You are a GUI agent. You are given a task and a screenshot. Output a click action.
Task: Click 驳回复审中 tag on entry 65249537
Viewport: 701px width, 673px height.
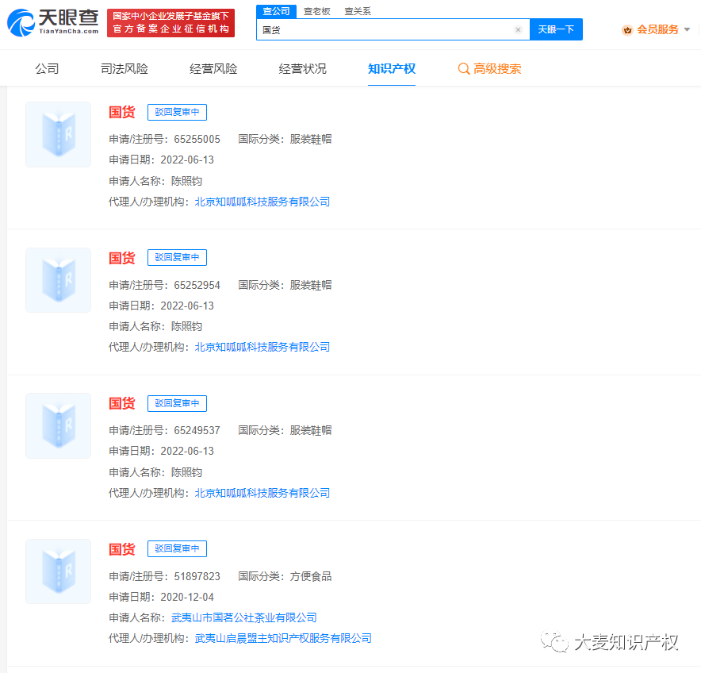point(177,403)
